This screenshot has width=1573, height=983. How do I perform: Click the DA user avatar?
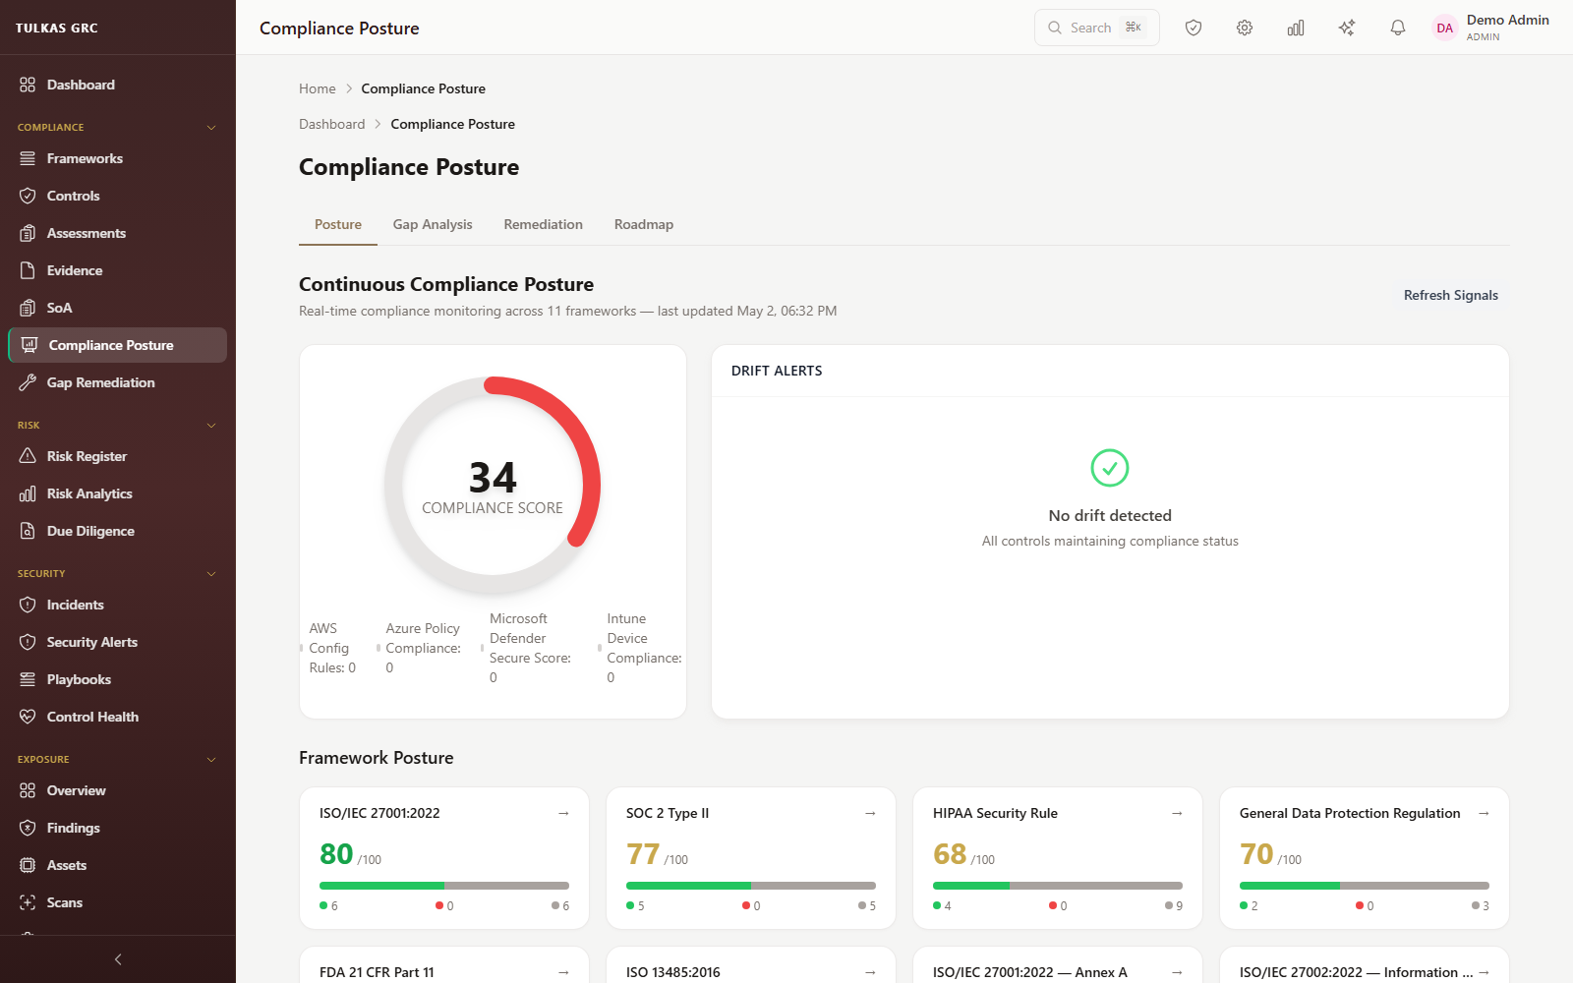point(1444,28)
